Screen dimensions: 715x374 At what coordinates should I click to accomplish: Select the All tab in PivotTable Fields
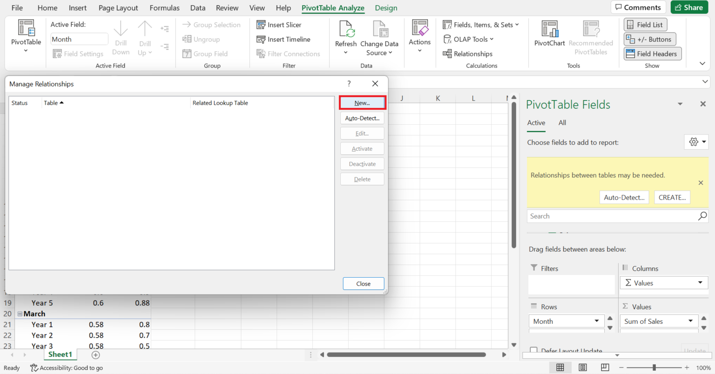(562, 122)
